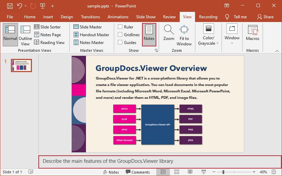Screen dimensions: 282x176
Task: Go to the Transitions tab
Action: pyautogui.click(x=90, y=17)
